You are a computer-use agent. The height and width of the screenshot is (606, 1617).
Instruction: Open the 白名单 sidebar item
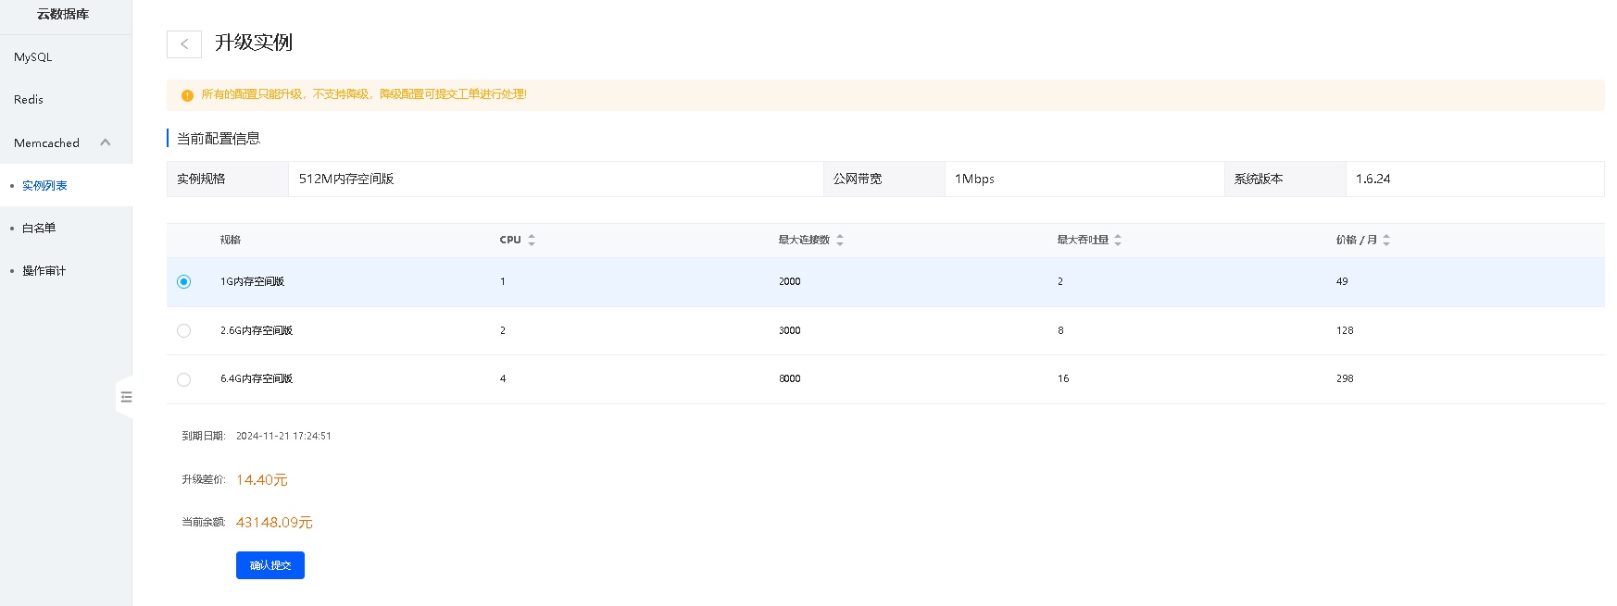click(39, 229)
